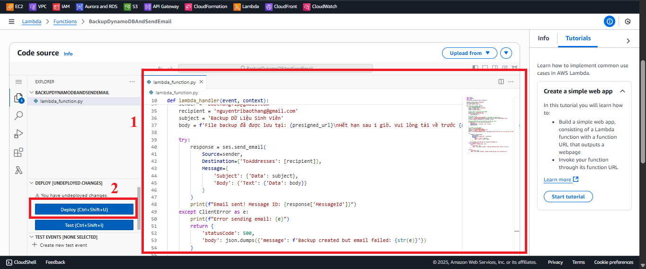Viewport: 646px width, 269px height.
Task: Open the Run and Debug view
Action: [x=18, y=134]
